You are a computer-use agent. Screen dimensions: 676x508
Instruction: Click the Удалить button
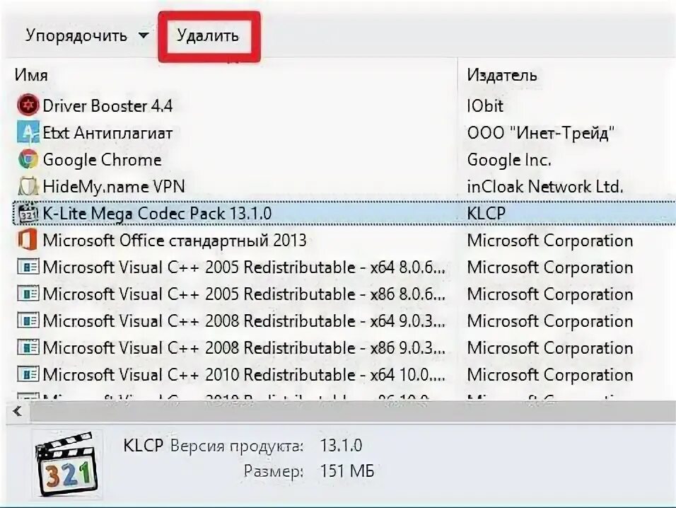coord(208,35)
